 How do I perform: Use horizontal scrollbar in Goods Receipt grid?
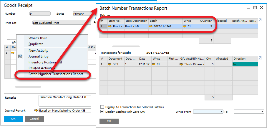[28, 87]
